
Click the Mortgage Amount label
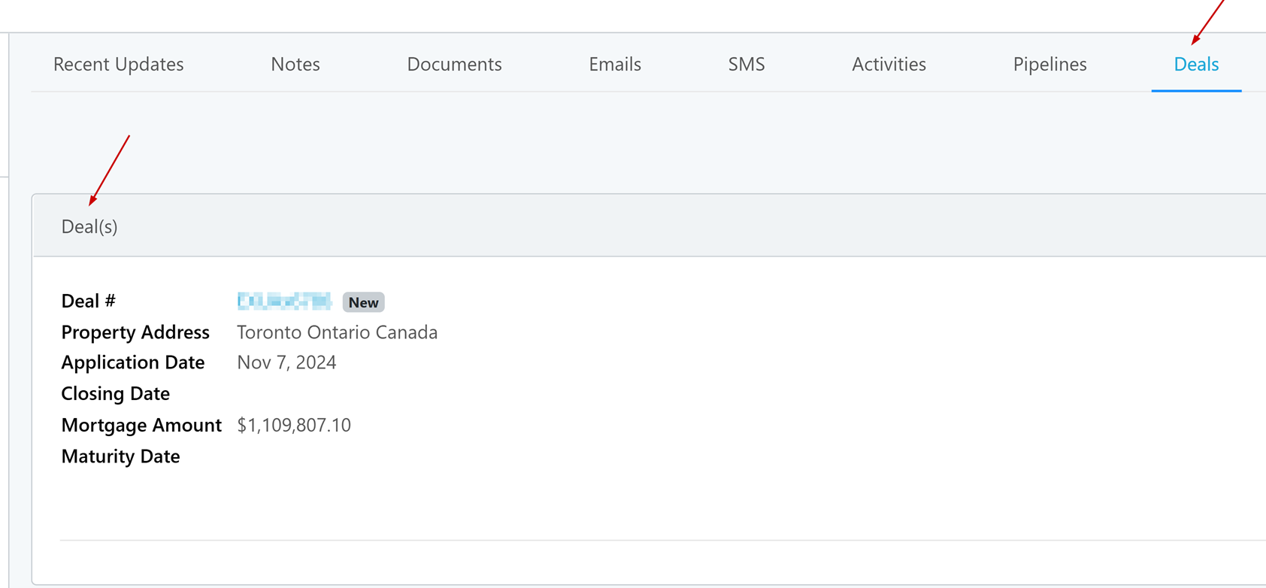(141, 425)
